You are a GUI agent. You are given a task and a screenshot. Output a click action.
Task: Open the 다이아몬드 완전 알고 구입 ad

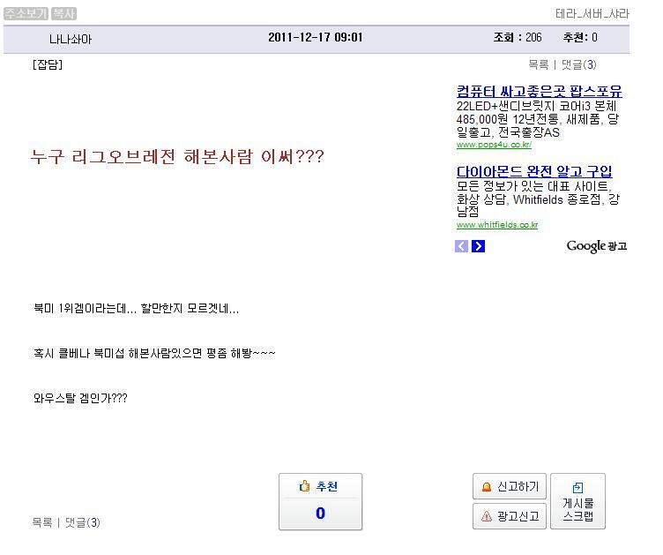pyautogui.click(x=533, y=171)
